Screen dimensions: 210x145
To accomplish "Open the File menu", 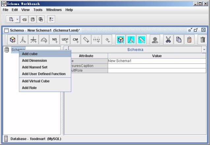I will [6, 10].
